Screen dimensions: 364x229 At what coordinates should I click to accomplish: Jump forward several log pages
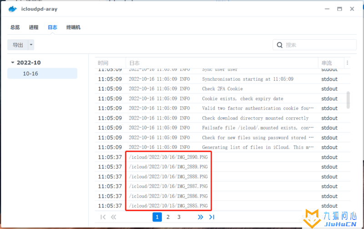(200, 217)
